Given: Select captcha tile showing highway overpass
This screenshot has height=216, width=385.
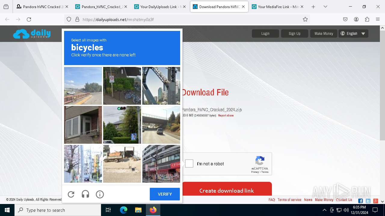Looking at the screenshot, I should point(161,125).
